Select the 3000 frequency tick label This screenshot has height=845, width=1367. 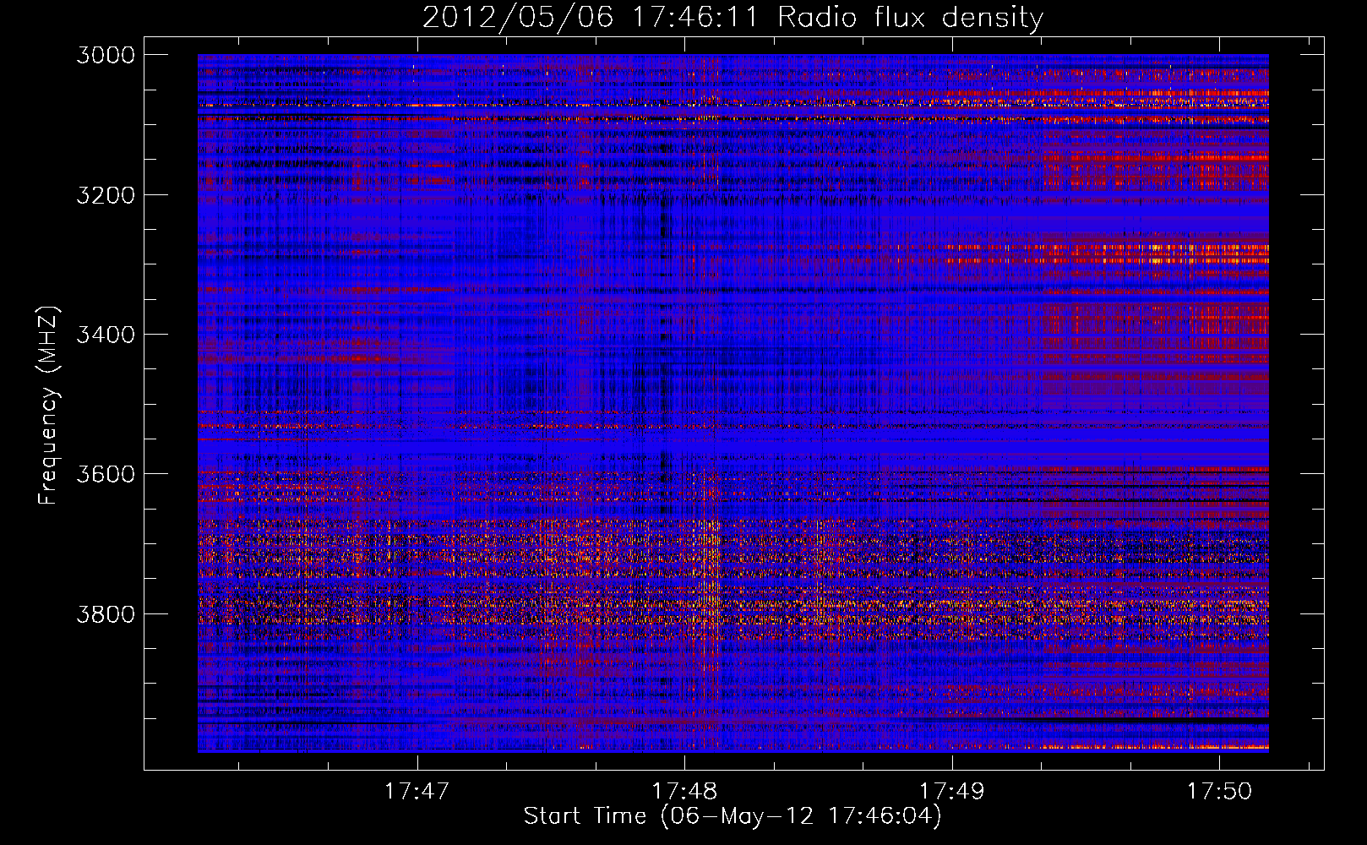(106, 55)
